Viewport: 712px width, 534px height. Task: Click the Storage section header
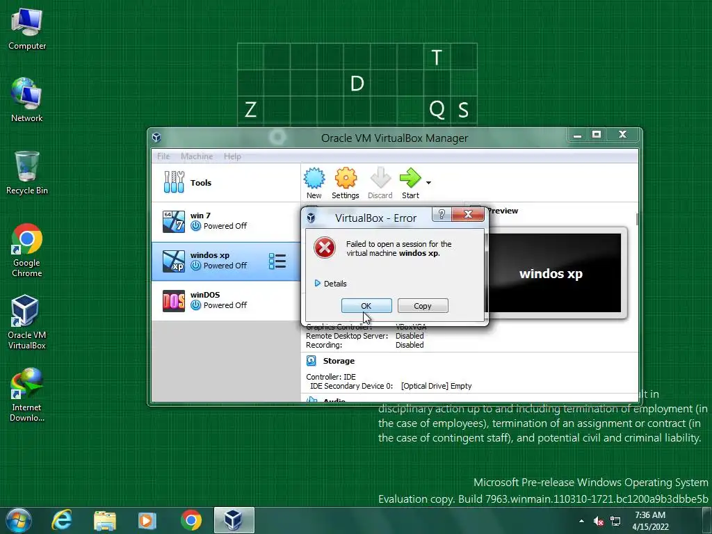click(339, 361)
